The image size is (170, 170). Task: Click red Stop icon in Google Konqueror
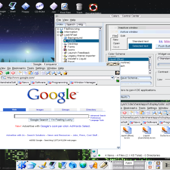pos(13,73)
